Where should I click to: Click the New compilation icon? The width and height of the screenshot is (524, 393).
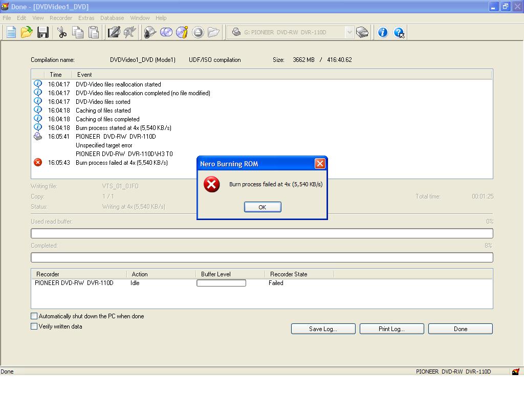(11, 32)
